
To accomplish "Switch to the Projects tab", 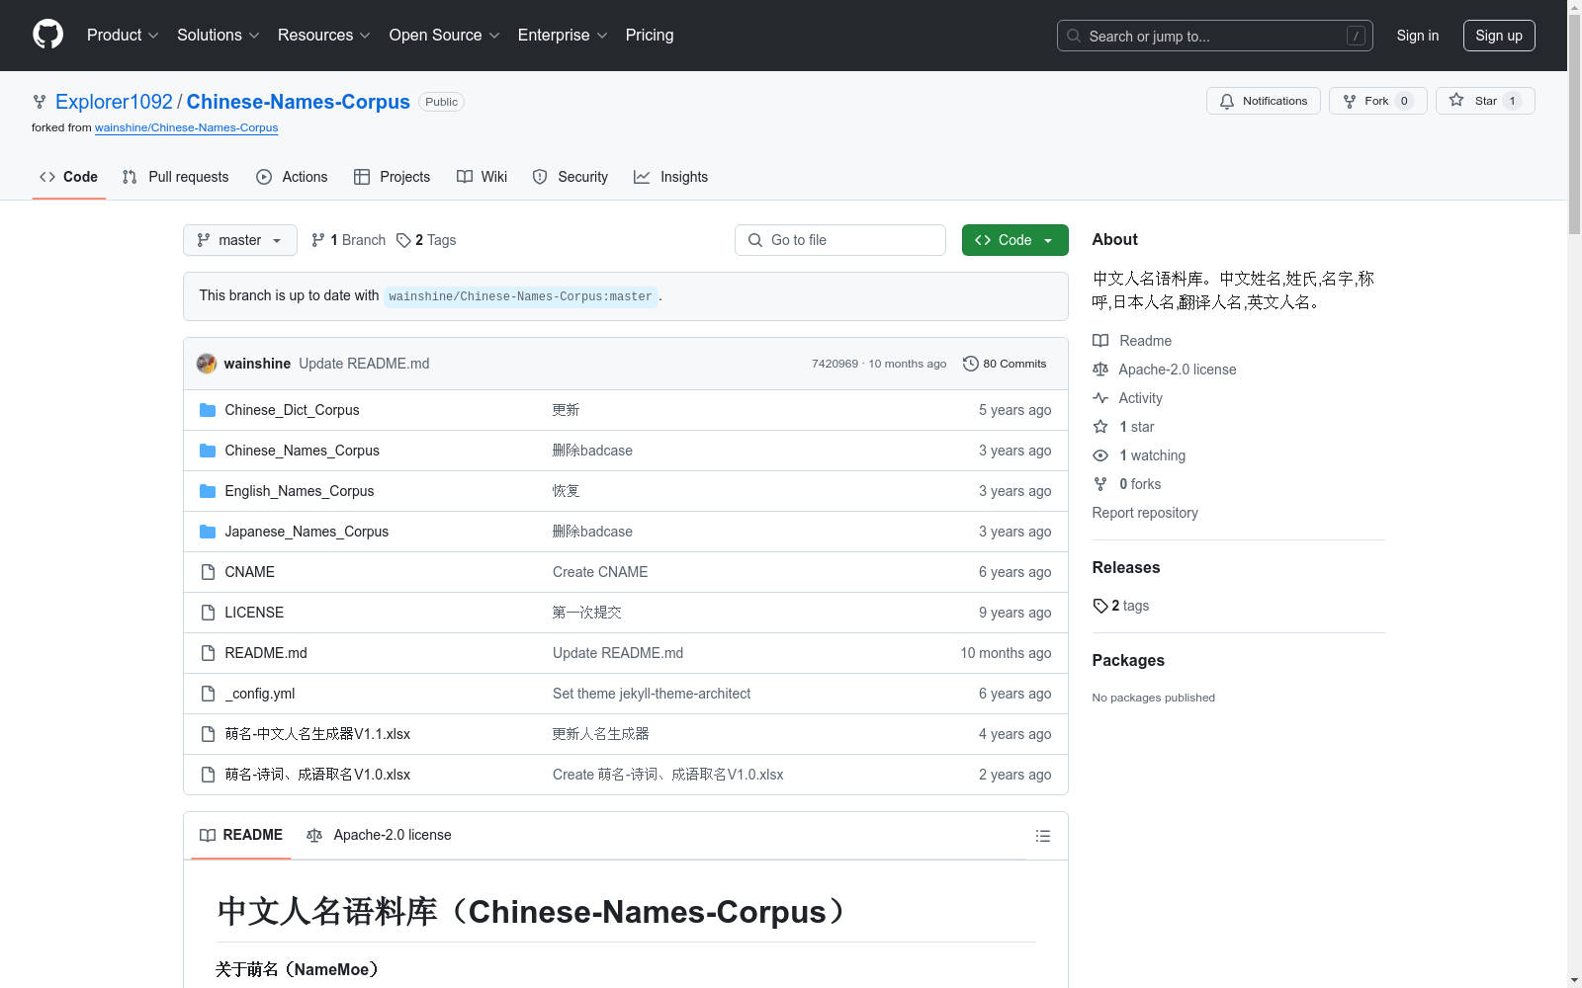I will [393, 177].
